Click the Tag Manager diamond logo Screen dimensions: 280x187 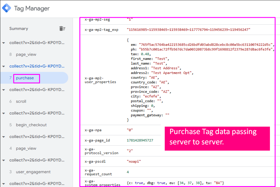click(x=7, y=8)
